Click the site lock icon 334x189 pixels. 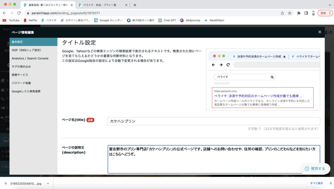pyautogui.click(x=28, y=13)
